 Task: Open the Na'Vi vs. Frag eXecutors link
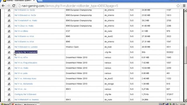point(26,63)
